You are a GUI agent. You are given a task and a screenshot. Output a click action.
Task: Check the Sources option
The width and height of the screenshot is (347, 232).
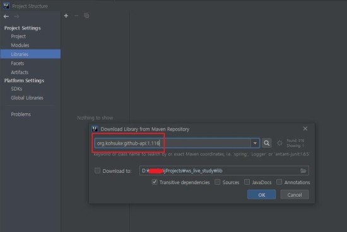[x=218, y=182]
